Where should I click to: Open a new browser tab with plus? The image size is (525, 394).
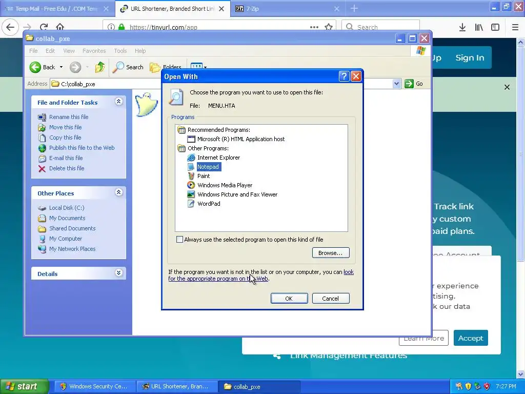click(x=354, y=8)
